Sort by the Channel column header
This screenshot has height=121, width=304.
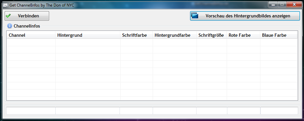(31, 35)
